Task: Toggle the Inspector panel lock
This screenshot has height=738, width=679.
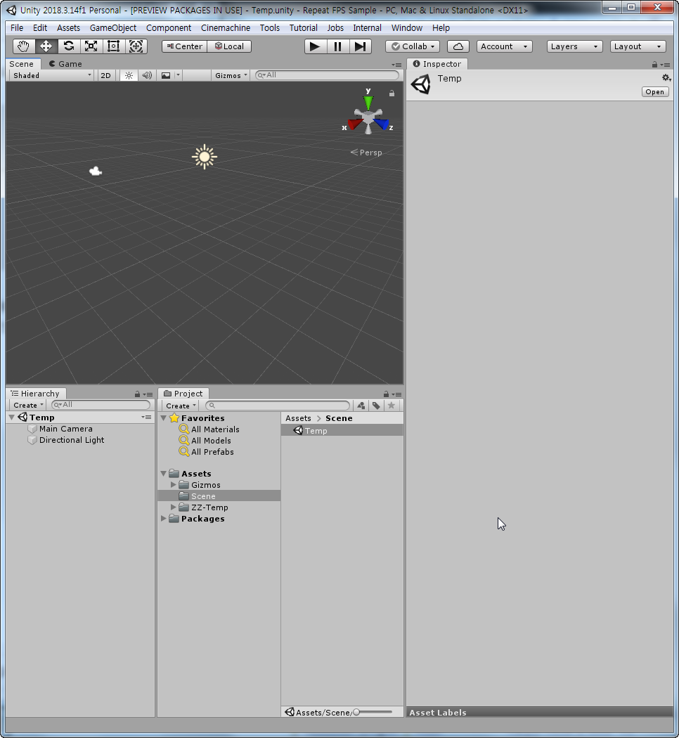Action: 654,65
